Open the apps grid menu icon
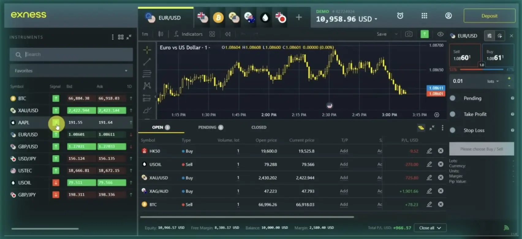Image resolution: width=522 pixels, height=239 pixels. click(424, 16)
